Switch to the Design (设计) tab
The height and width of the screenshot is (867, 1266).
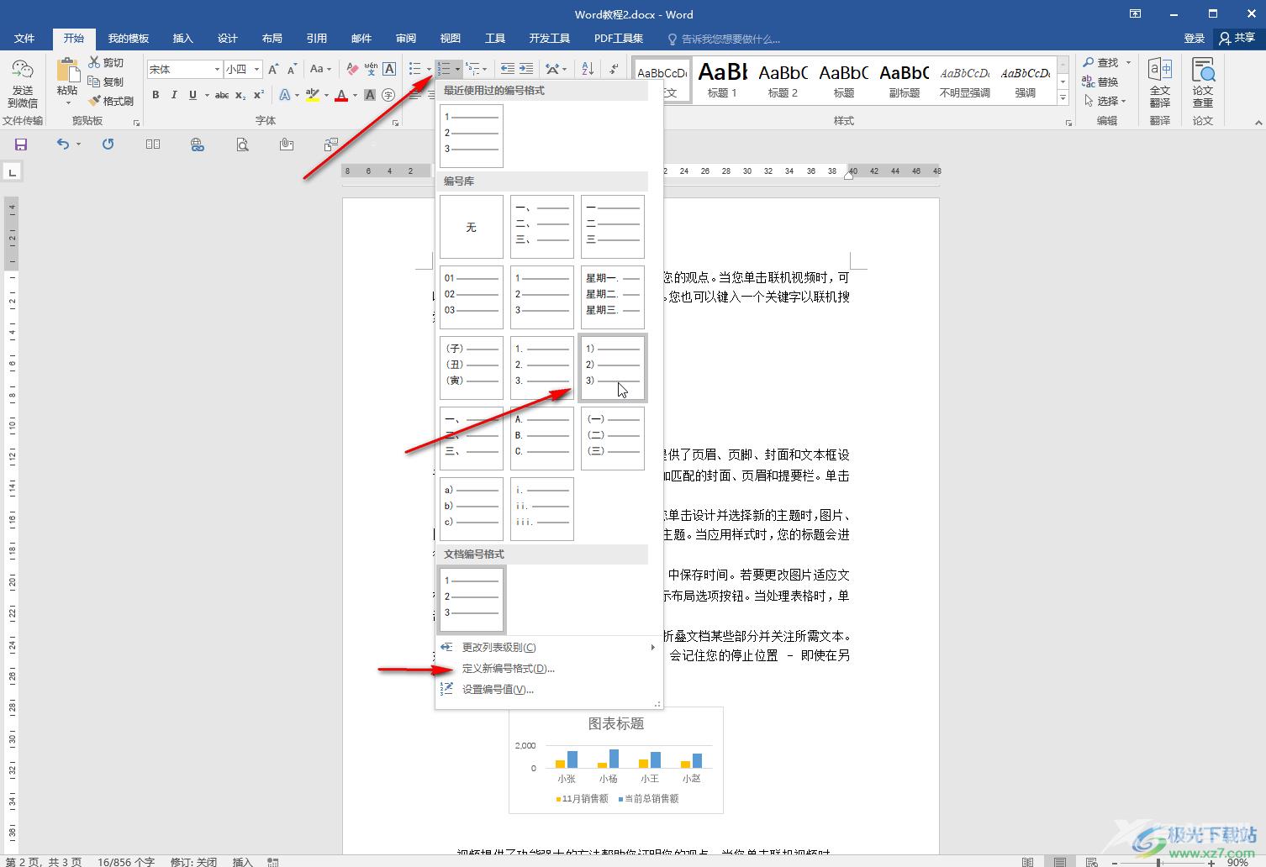(227, 39)
